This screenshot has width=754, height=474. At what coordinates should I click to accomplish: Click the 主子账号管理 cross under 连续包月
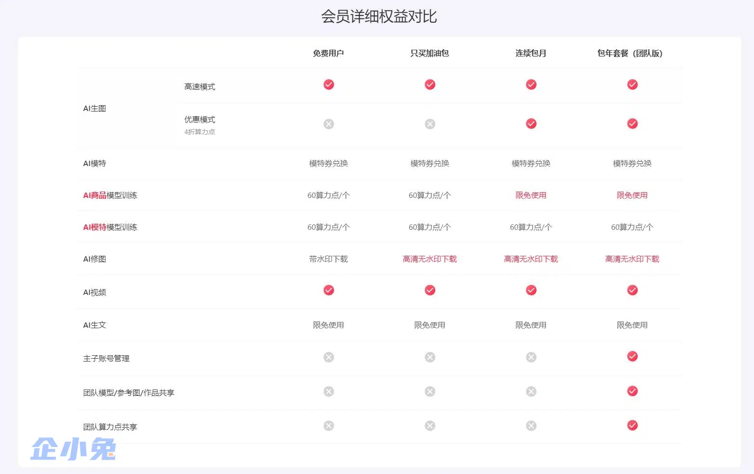(531, 357)
